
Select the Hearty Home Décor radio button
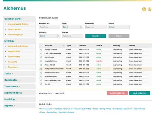41,73
